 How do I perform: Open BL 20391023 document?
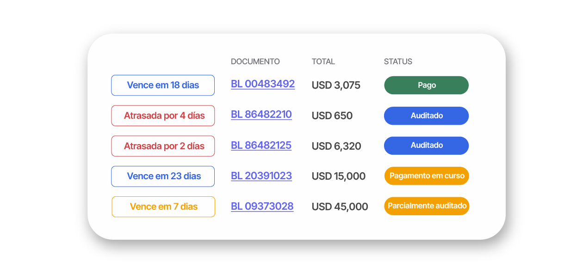click(x=261, y=176)
